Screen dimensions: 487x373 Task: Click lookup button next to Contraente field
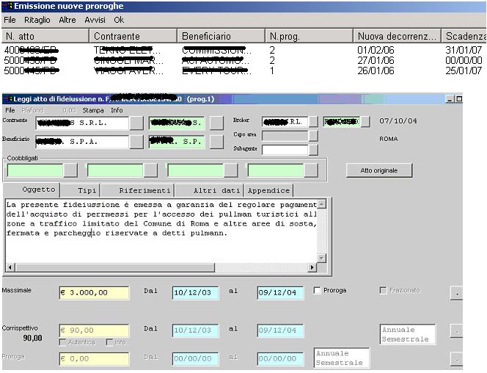(136, 123)
